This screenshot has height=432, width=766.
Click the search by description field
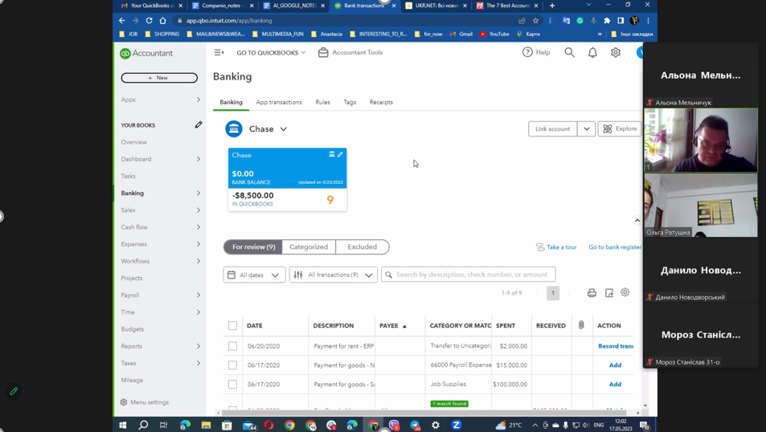coord(468,275)
